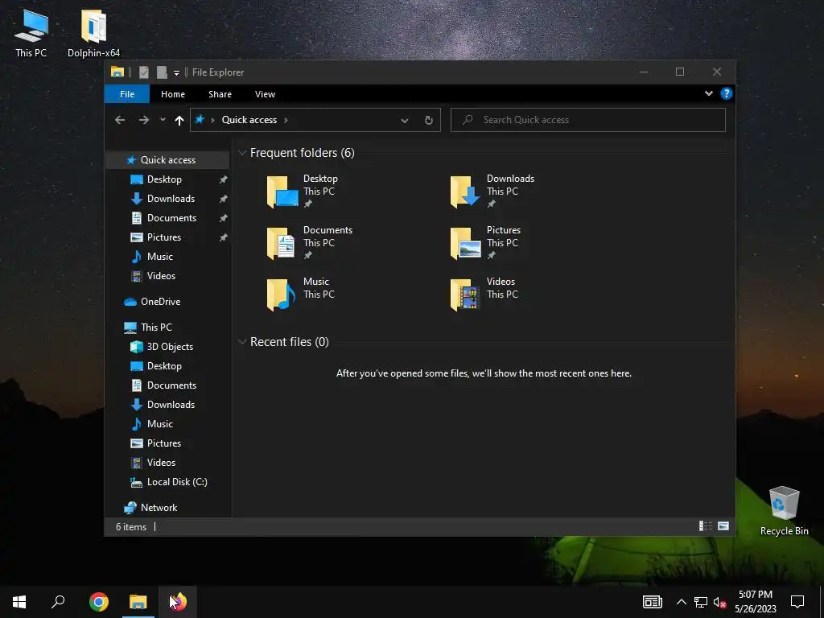
Task: Launch Google Chrome from the taskbar
Action: tap(99, 602)
